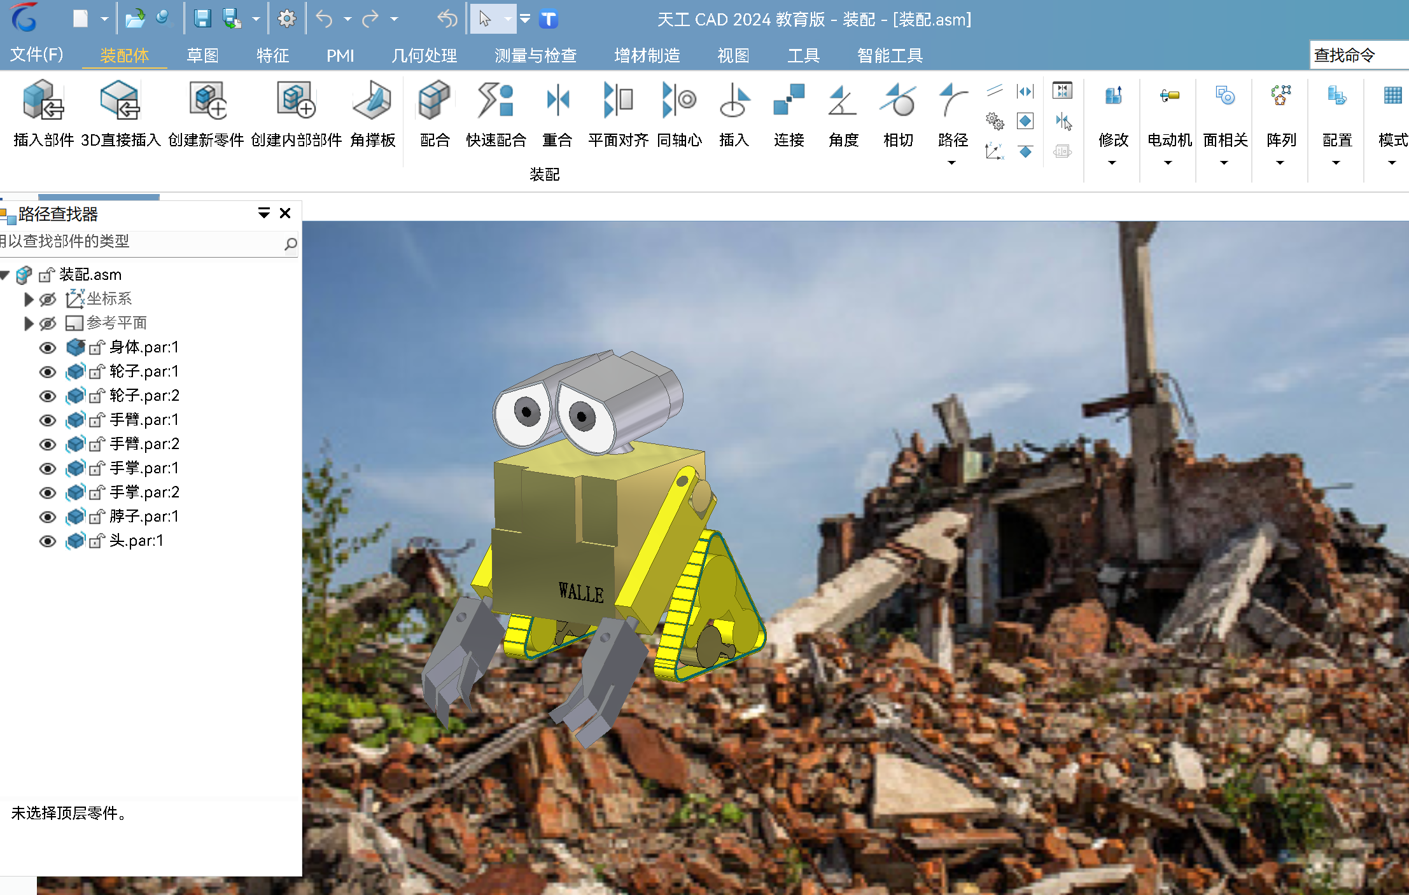1409x895 pixels.
Task: Click the 查找命令 search box
Action: tap(1359, 55)
